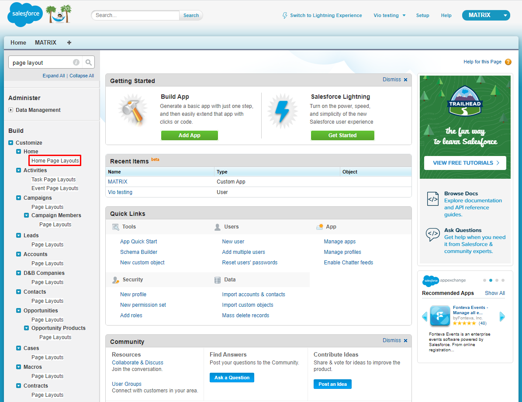Click Switch to Lightning Experience
The image size is (522, 402).
[326, 15]
